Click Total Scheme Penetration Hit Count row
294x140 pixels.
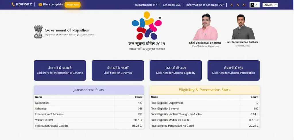coord(204,126)
